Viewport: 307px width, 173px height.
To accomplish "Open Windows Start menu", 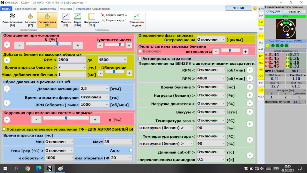I will [5, 169].
